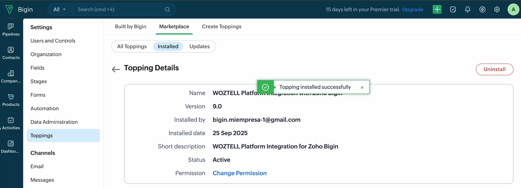Screen dimensions: 521x188
Task: Open the settings gear icon
Action: [x=497, y=9]
